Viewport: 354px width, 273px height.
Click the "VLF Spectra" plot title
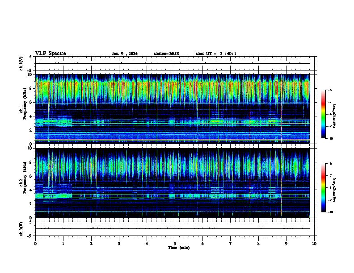pyautogui.click(x=51, y=54)
